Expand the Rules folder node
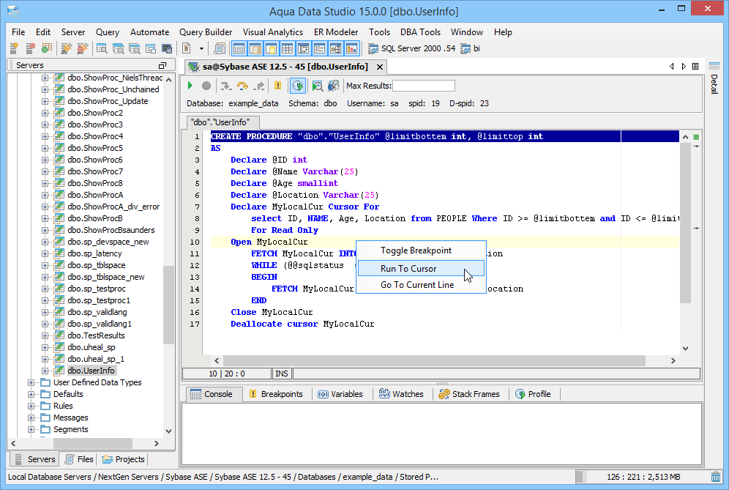This screenshot has height=490, width=729. point(31,406)
